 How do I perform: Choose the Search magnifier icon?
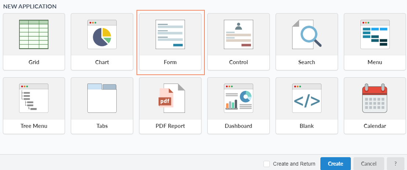pyautogui.click(x=307, y=34)
